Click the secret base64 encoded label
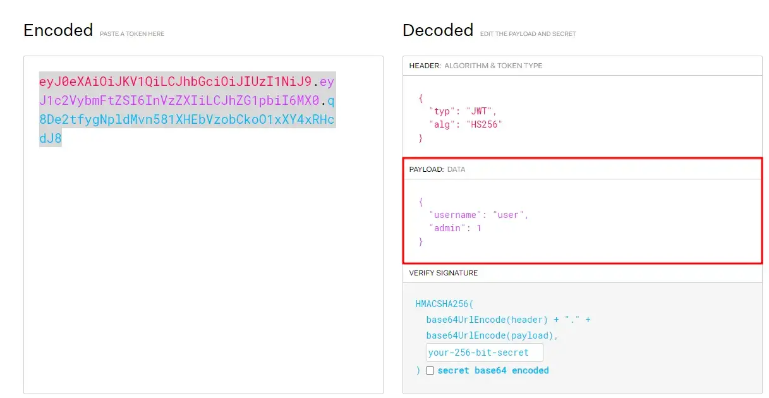Image resolution: width=769 pixels, height=398 pixels. (x=493, y=371)
